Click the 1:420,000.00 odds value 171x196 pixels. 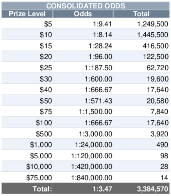tap(92, 167)
